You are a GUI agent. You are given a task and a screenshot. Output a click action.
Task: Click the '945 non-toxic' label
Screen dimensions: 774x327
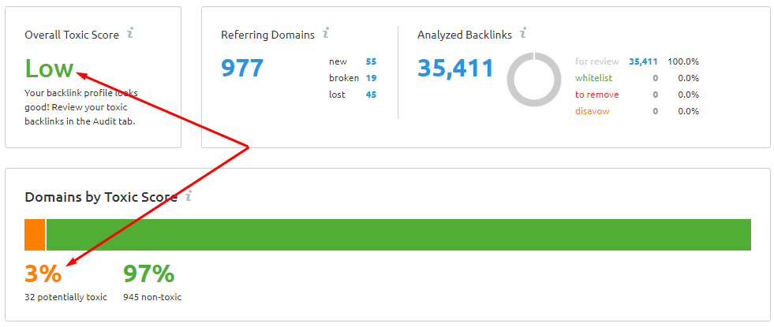tap(152, 297)
